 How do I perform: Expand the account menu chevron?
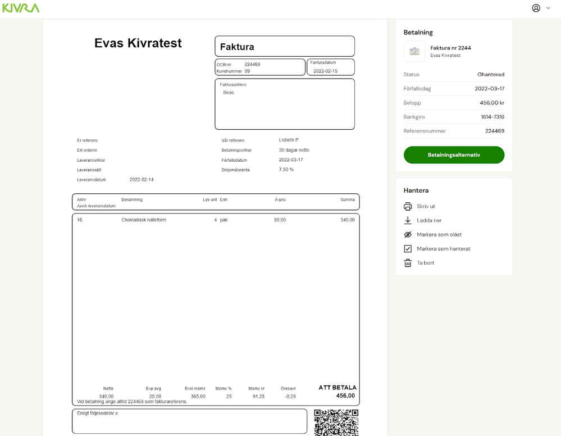click(548, 8)
